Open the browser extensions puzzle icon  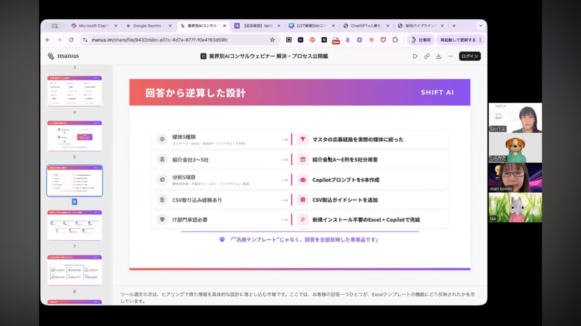[x=395, y=40]
